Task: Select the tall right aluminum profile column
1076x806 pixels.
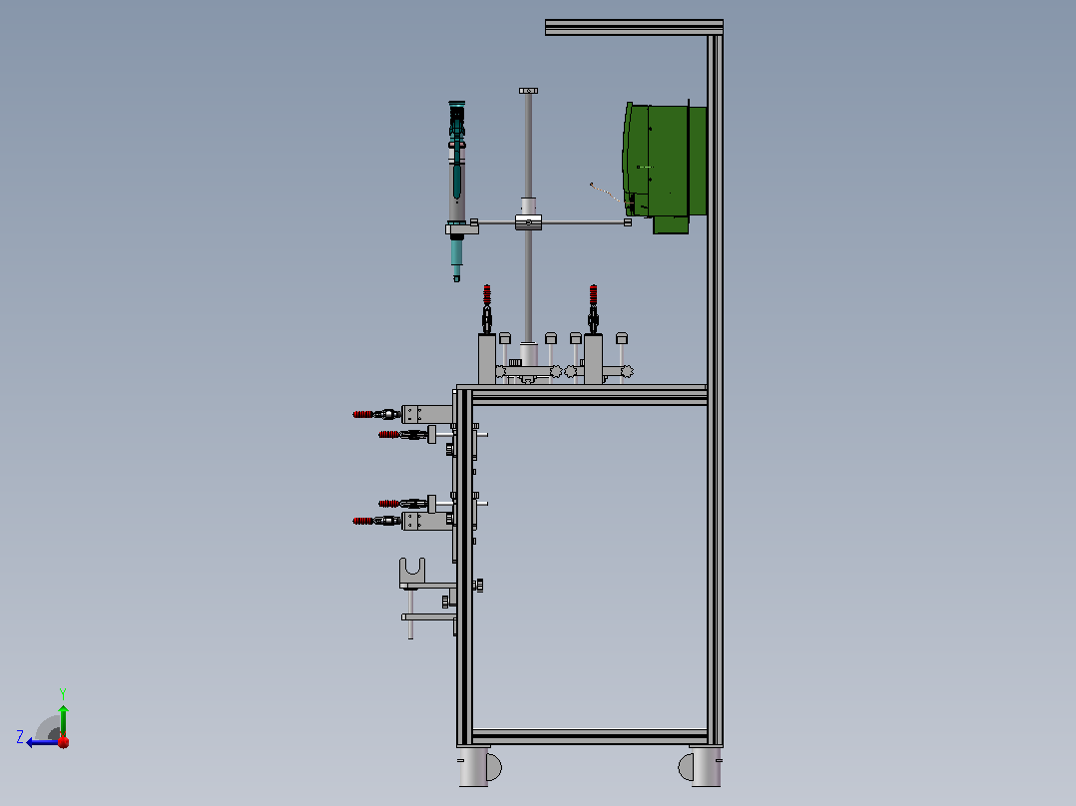Action: (715, 390)
